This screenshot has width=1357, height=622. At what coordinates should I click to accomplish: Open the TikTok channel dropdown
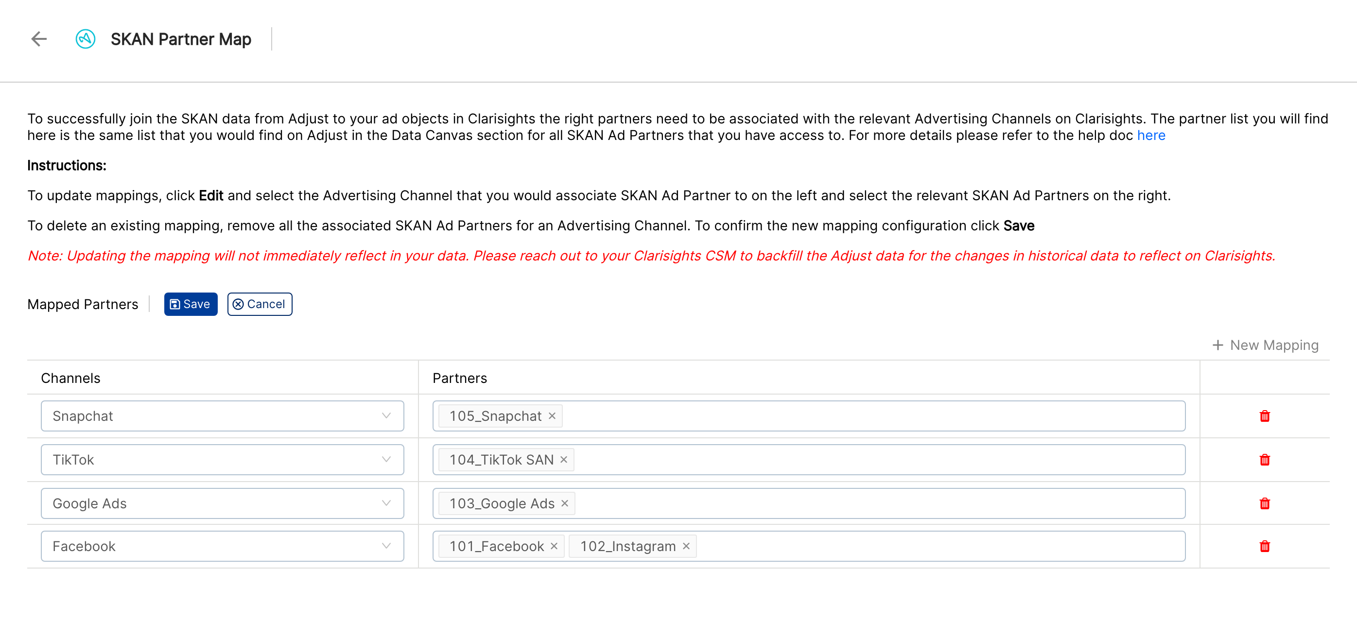[222, 460]
